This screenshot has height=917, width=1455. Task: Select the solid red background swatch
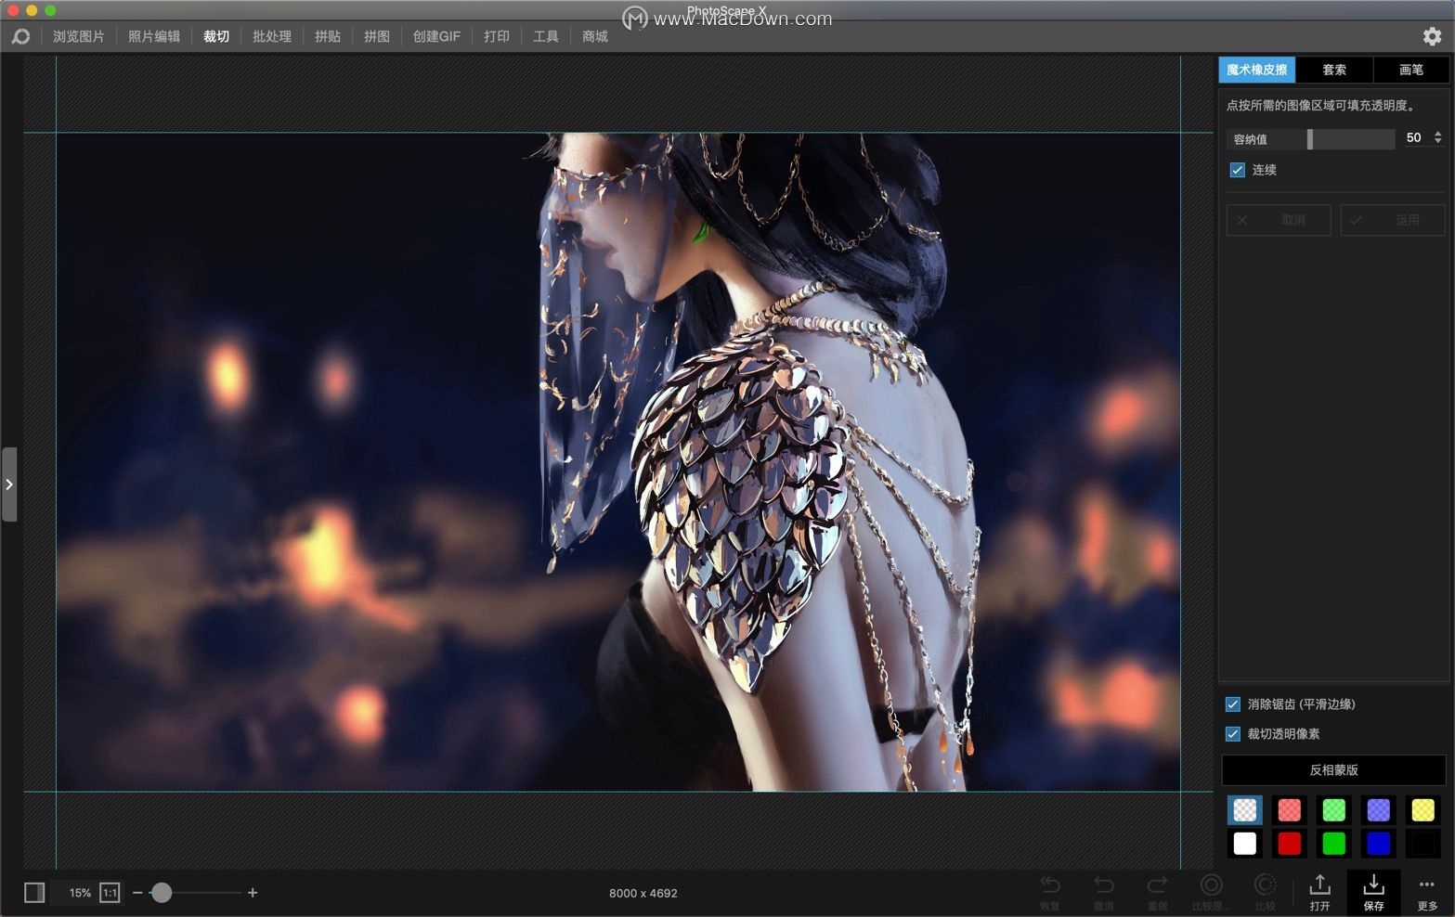pyautogui.click(x=1290, y=844)
